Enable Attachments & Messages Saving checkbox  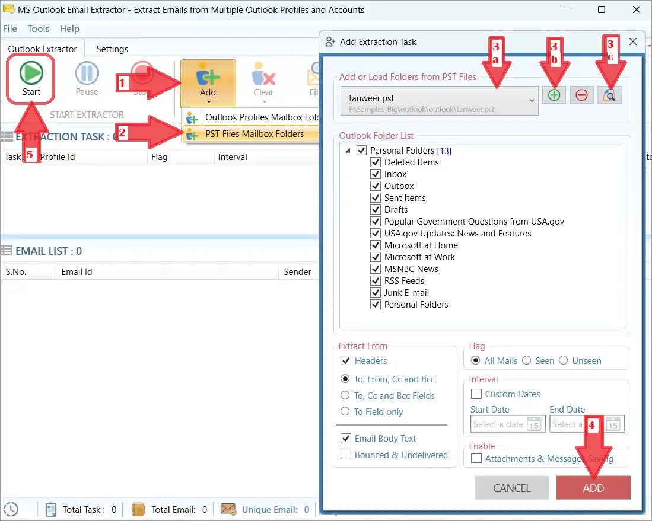tap(476, 459)
